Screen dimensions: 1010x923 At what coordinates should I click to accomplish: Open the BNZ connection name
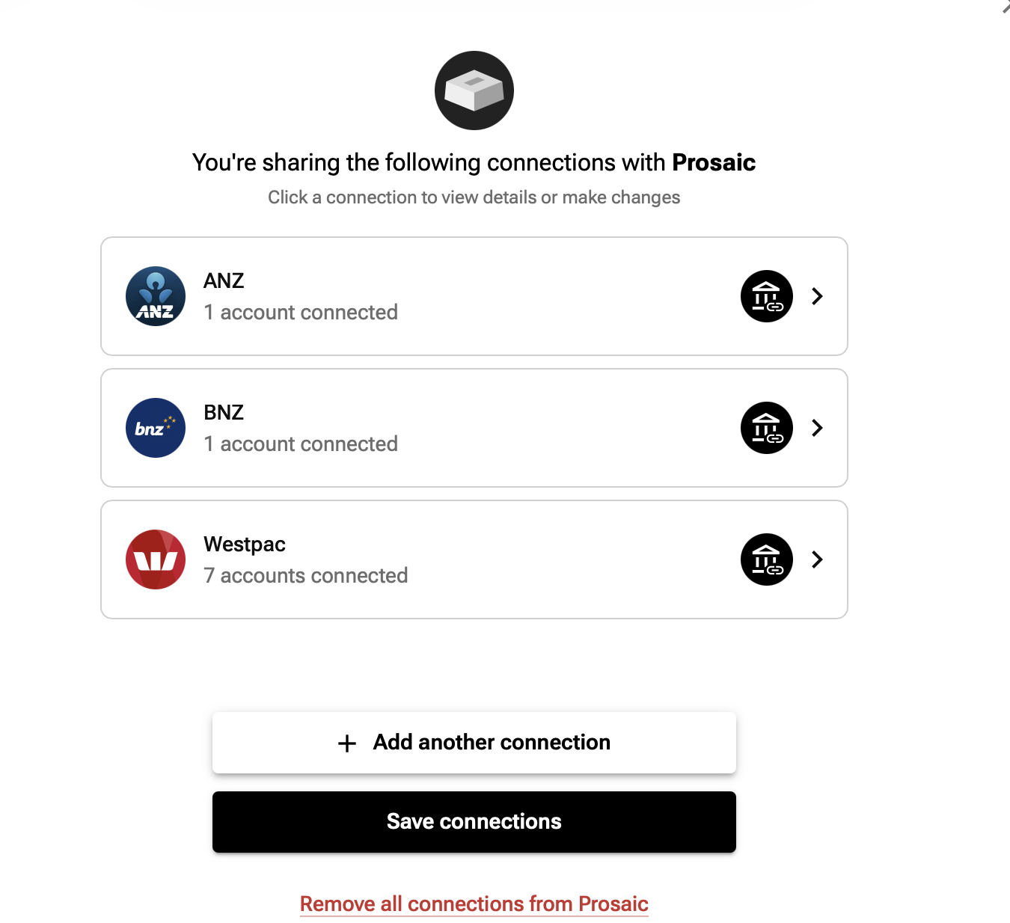tap(224, 412)
